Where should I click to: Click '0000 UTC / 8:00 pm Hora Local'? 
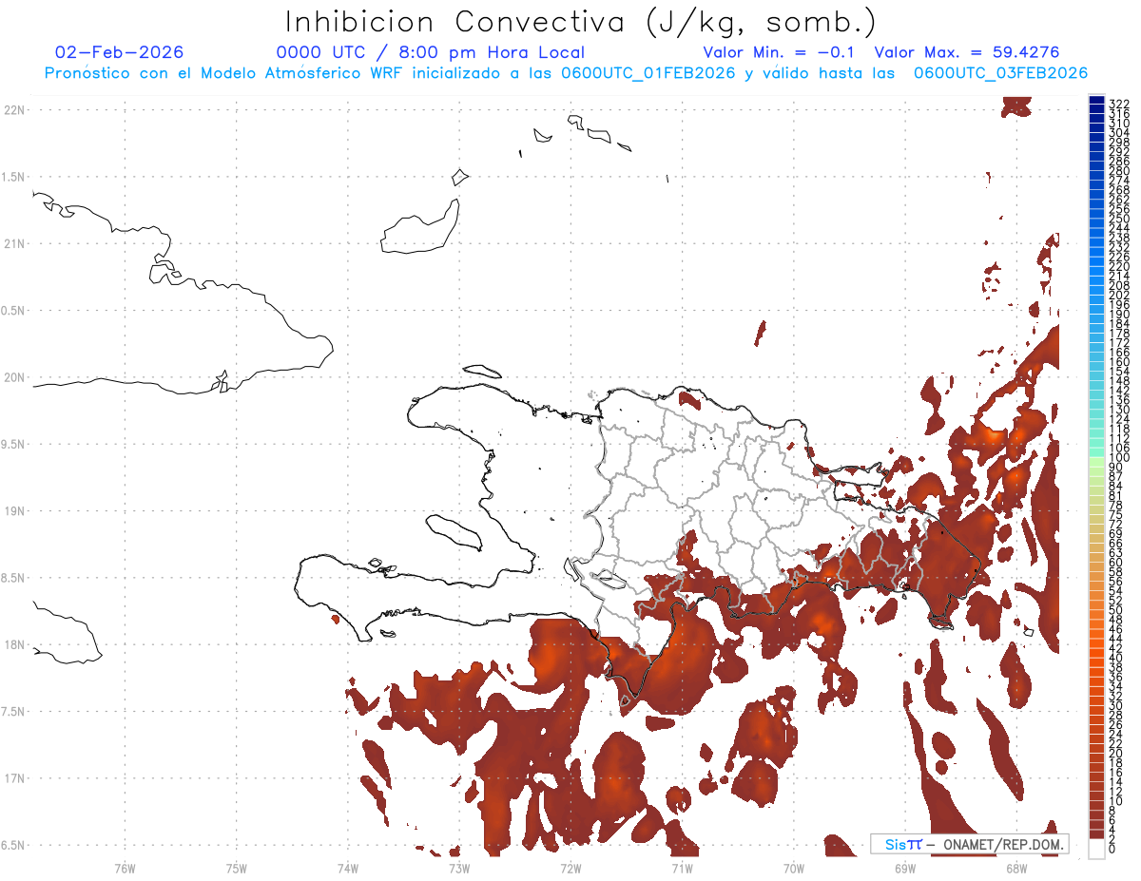(x=431, y=52)
